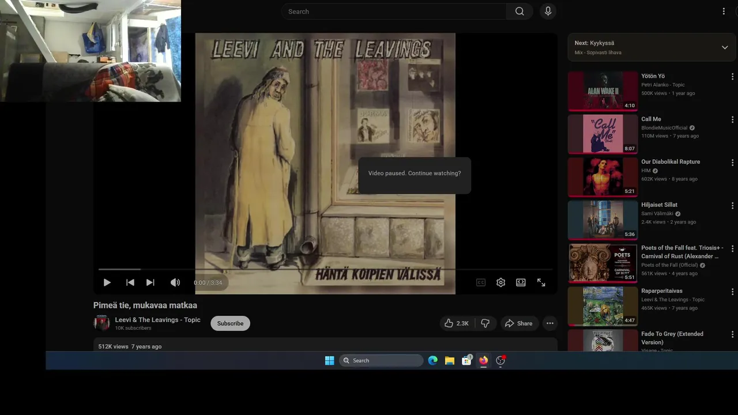Open OBS Studio from taskbar
The width and height of the screenshot is (738, 415).
click(500, 361)
